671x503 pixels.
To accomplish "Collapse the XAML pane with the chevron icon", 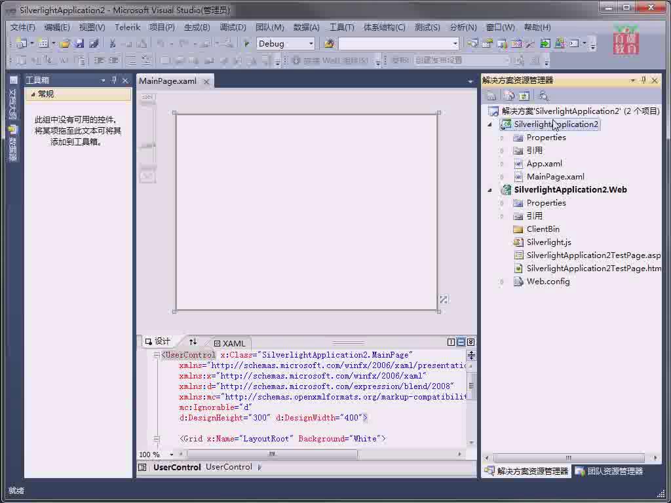I will pyautogui.click(x=470, y=342).
